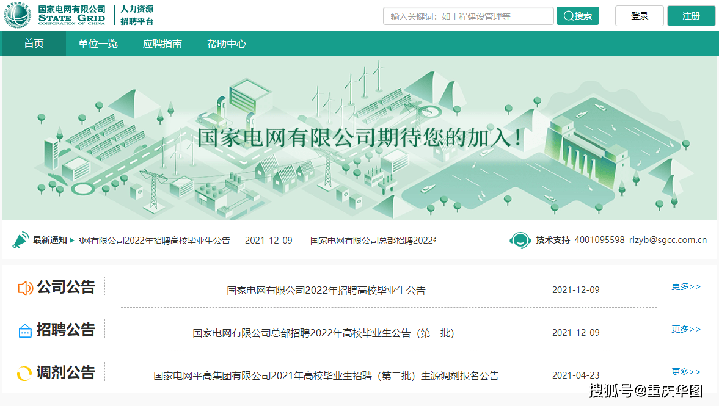The height and width of the screenshot is (406, 719).
Task: Click the date 2021-04-23 in 调剂公告 row
Action: point(575,375)
